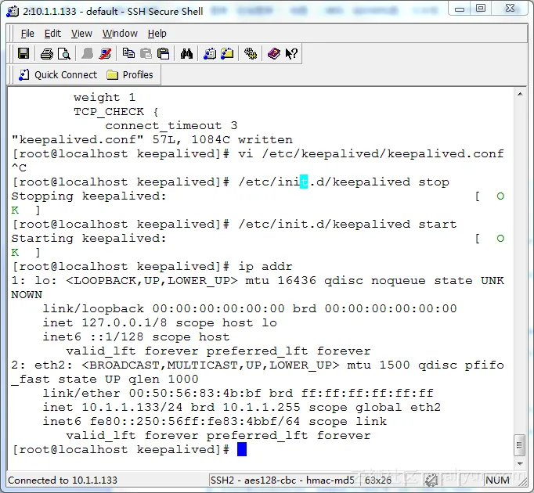Click the SSH2 - aes128-cbc - hmac-md5 status
The image size is (534, 493).
(x=283, y=480)
